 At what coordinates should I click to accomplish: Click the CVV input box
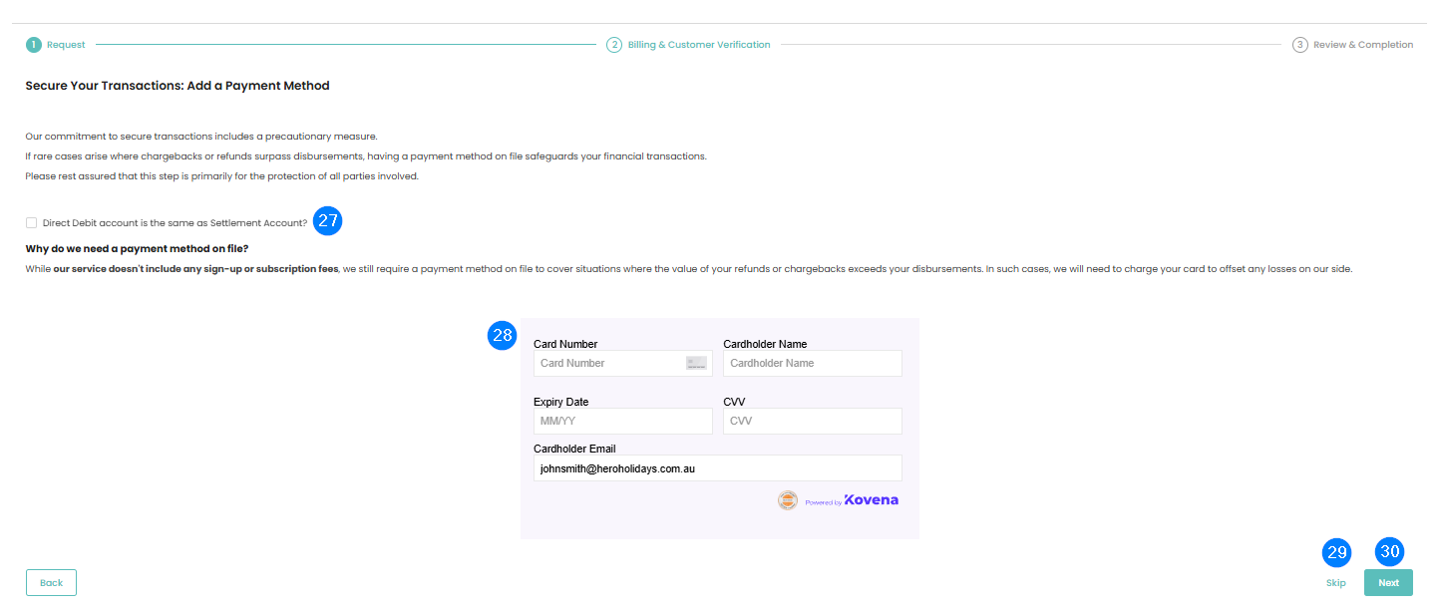click(x=812, y=421)
